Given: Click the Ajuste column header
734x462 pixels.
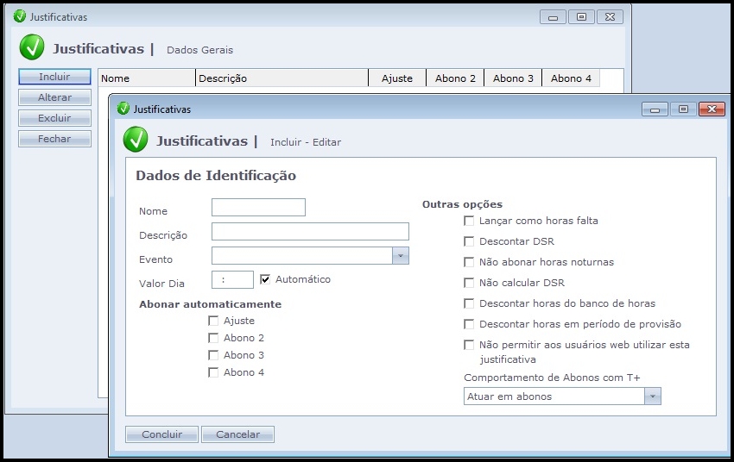Looking at the screenshot, I should 397,78.
